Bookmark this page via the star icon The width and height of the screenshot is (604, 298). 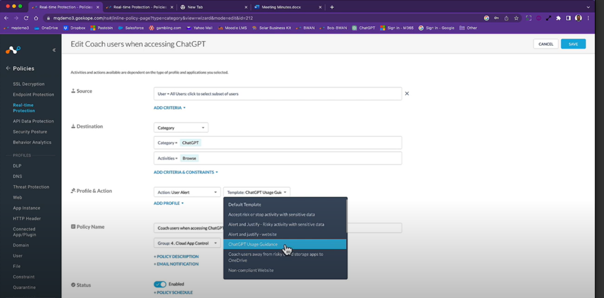(x=516, y=17)
